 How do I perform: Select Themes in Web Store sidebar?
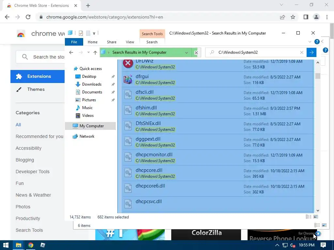(36, 89)
